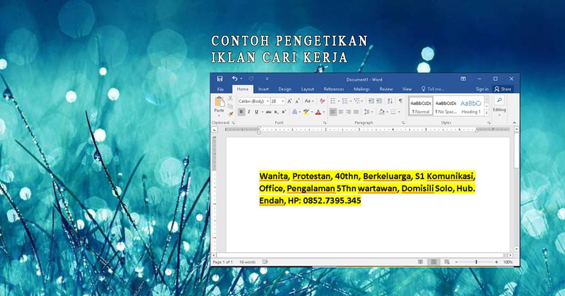Toggle Subscript formatting
The height and width of the screenshot is (296, 565).
point(276,112)
